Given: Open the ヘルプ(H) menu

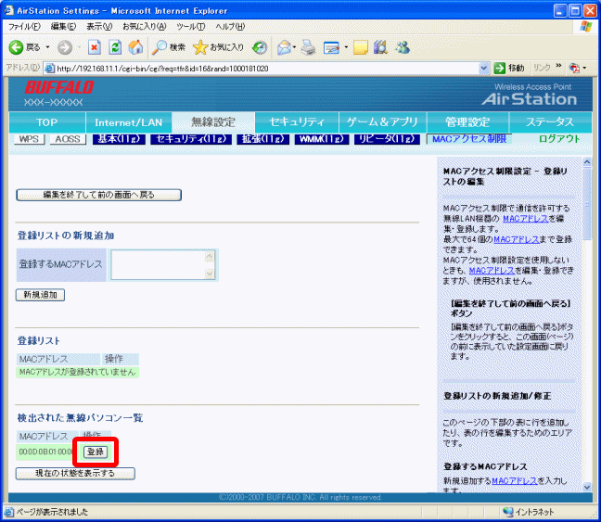Looking at the screenshot, I should point(230,27).
